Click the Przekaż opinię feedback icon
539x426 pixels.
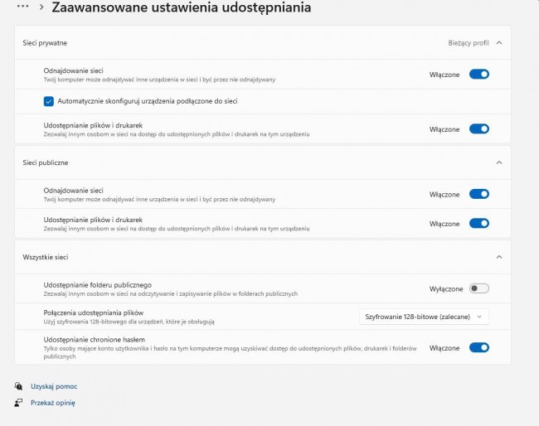[x=18, y=403]
